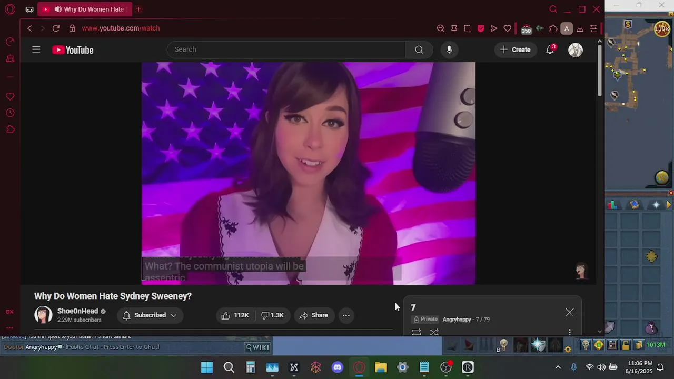Image resolution: width=674 pixels, height=379 pixels.
Task: Click the YouTube search input field
Action: [286, 49]
